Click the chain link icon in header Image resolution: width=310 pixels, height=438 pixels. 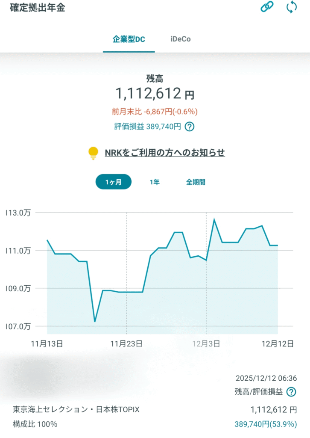tap(267, 8)
